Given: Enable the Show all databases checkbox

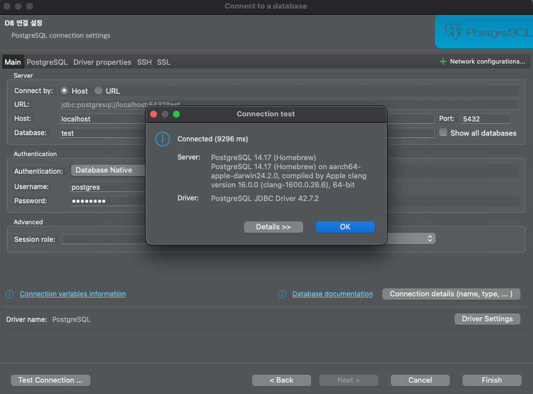Looking at the screenshot, I should click(443, 133).
